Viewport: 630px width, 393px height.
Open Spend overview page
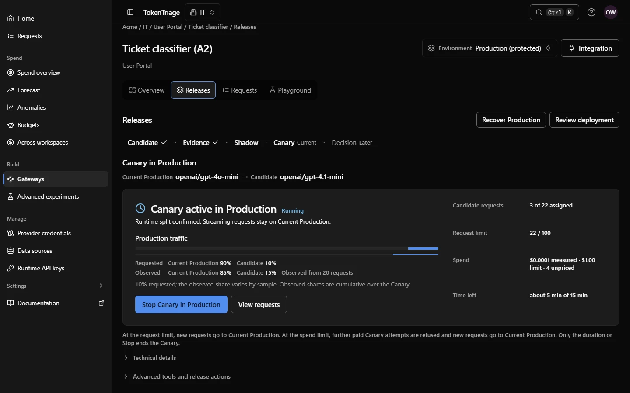(x=56, y=72)
